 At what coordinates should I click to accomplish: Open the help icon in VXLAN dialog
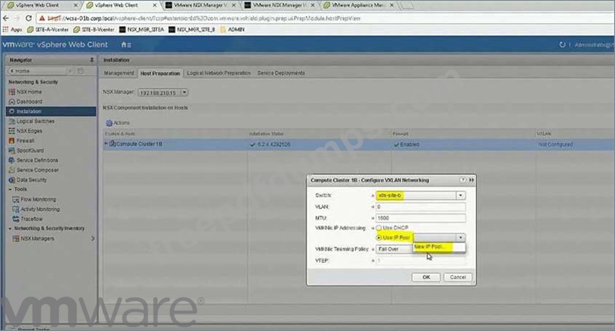coord(463,180)
